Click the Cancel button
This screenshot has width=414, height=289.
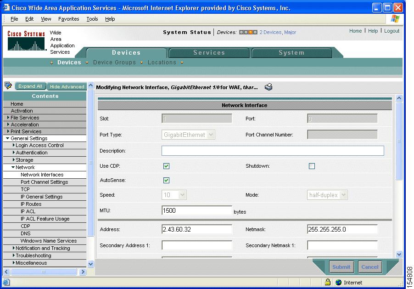[369, 267]
